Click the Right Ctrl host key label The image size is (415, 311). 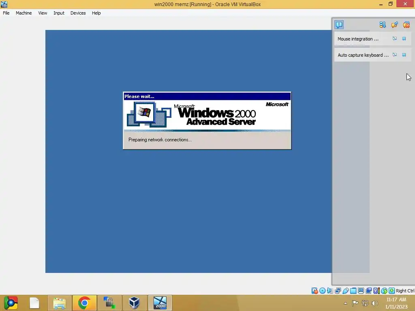click(x=405, y=291)
